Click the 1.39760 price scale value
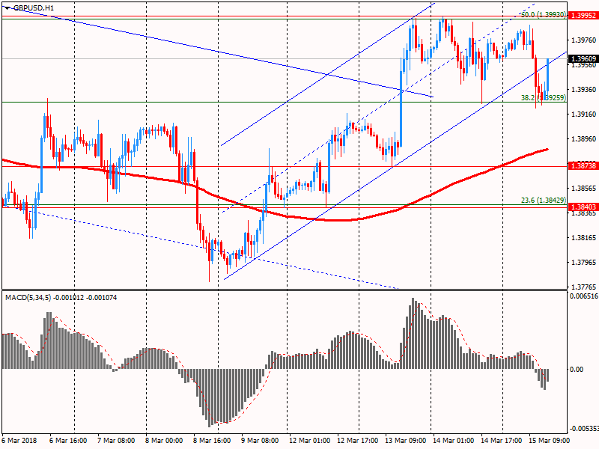 [583, 40]
